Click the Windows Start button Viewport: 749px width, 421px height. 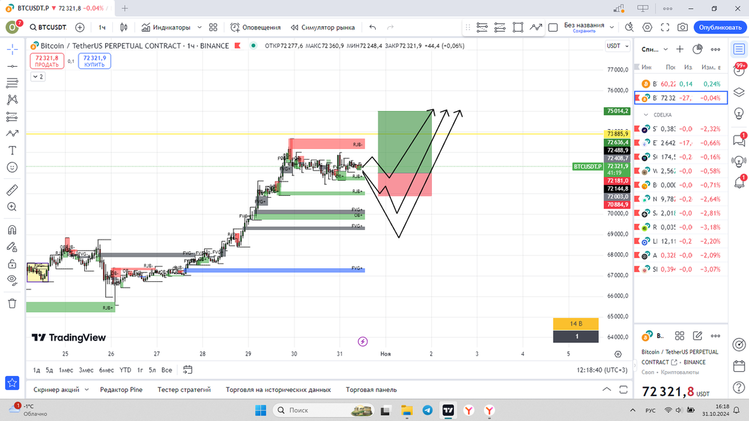tap(262, 410)
